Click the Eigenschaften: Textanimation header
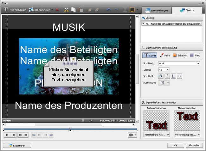 [172, 102]
